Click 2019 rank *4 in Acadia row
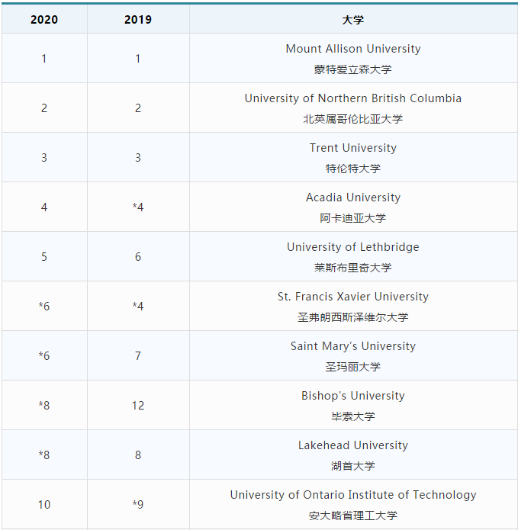518x530 pixels. point(138,207)
